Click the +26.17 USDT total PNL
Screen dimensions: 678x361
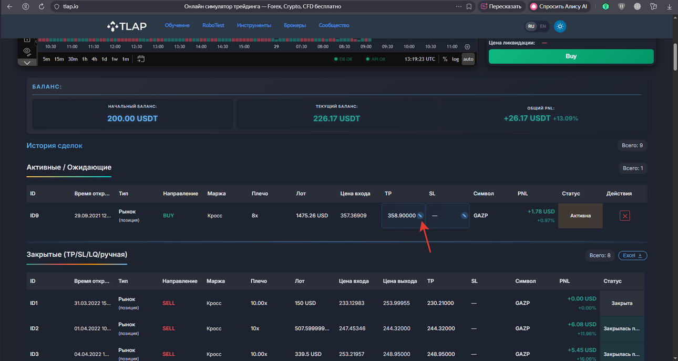(x=527, y=118)
